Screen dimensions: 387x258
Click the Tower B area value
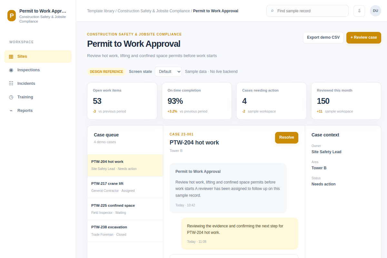click(319, 168)
